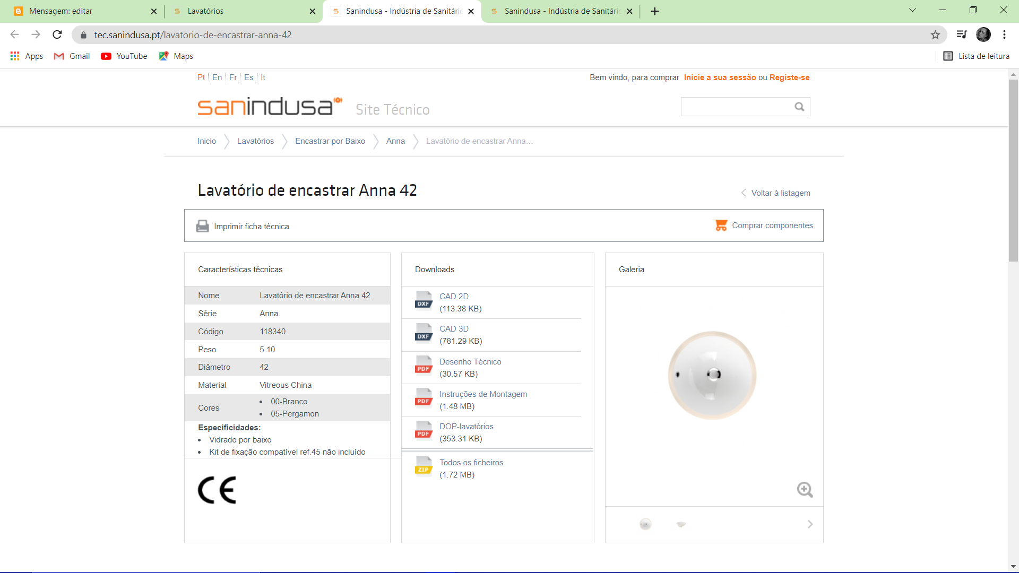Click the scrollbar down arrow
The width and height of the screenshot is (1019, 573).
[x=1013, y=567]
